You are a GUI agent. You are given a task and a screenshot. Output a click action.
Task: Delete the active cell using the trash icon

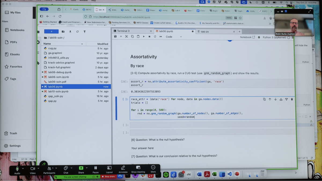click(x=292, y=99)
